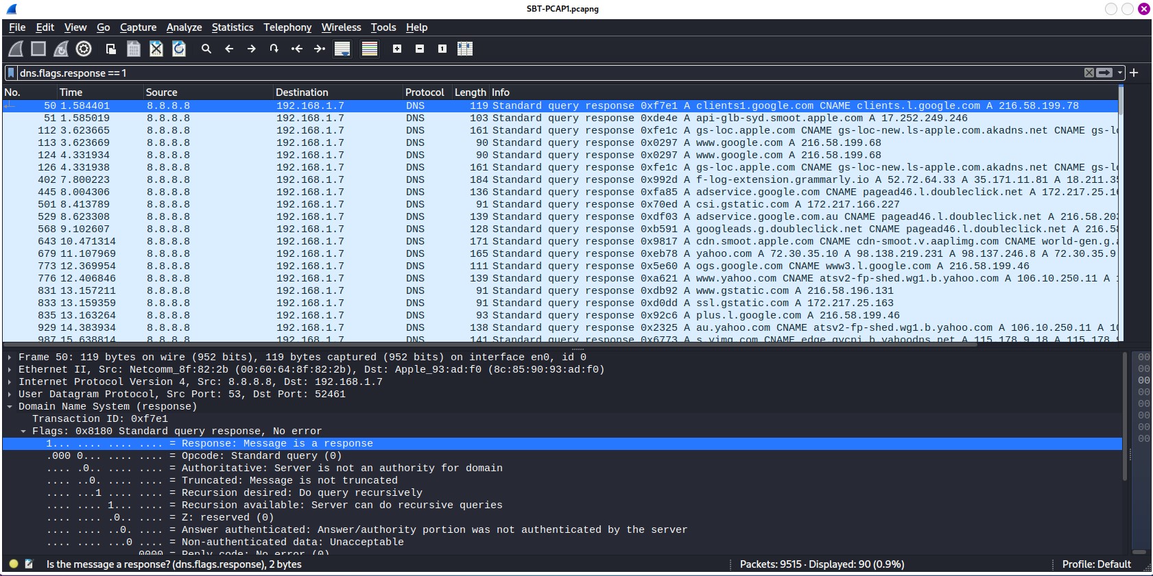The width and height of the screenshot is (1153, 576).
Task: Close the capture file from the toolbar
Action: (156, 49)
